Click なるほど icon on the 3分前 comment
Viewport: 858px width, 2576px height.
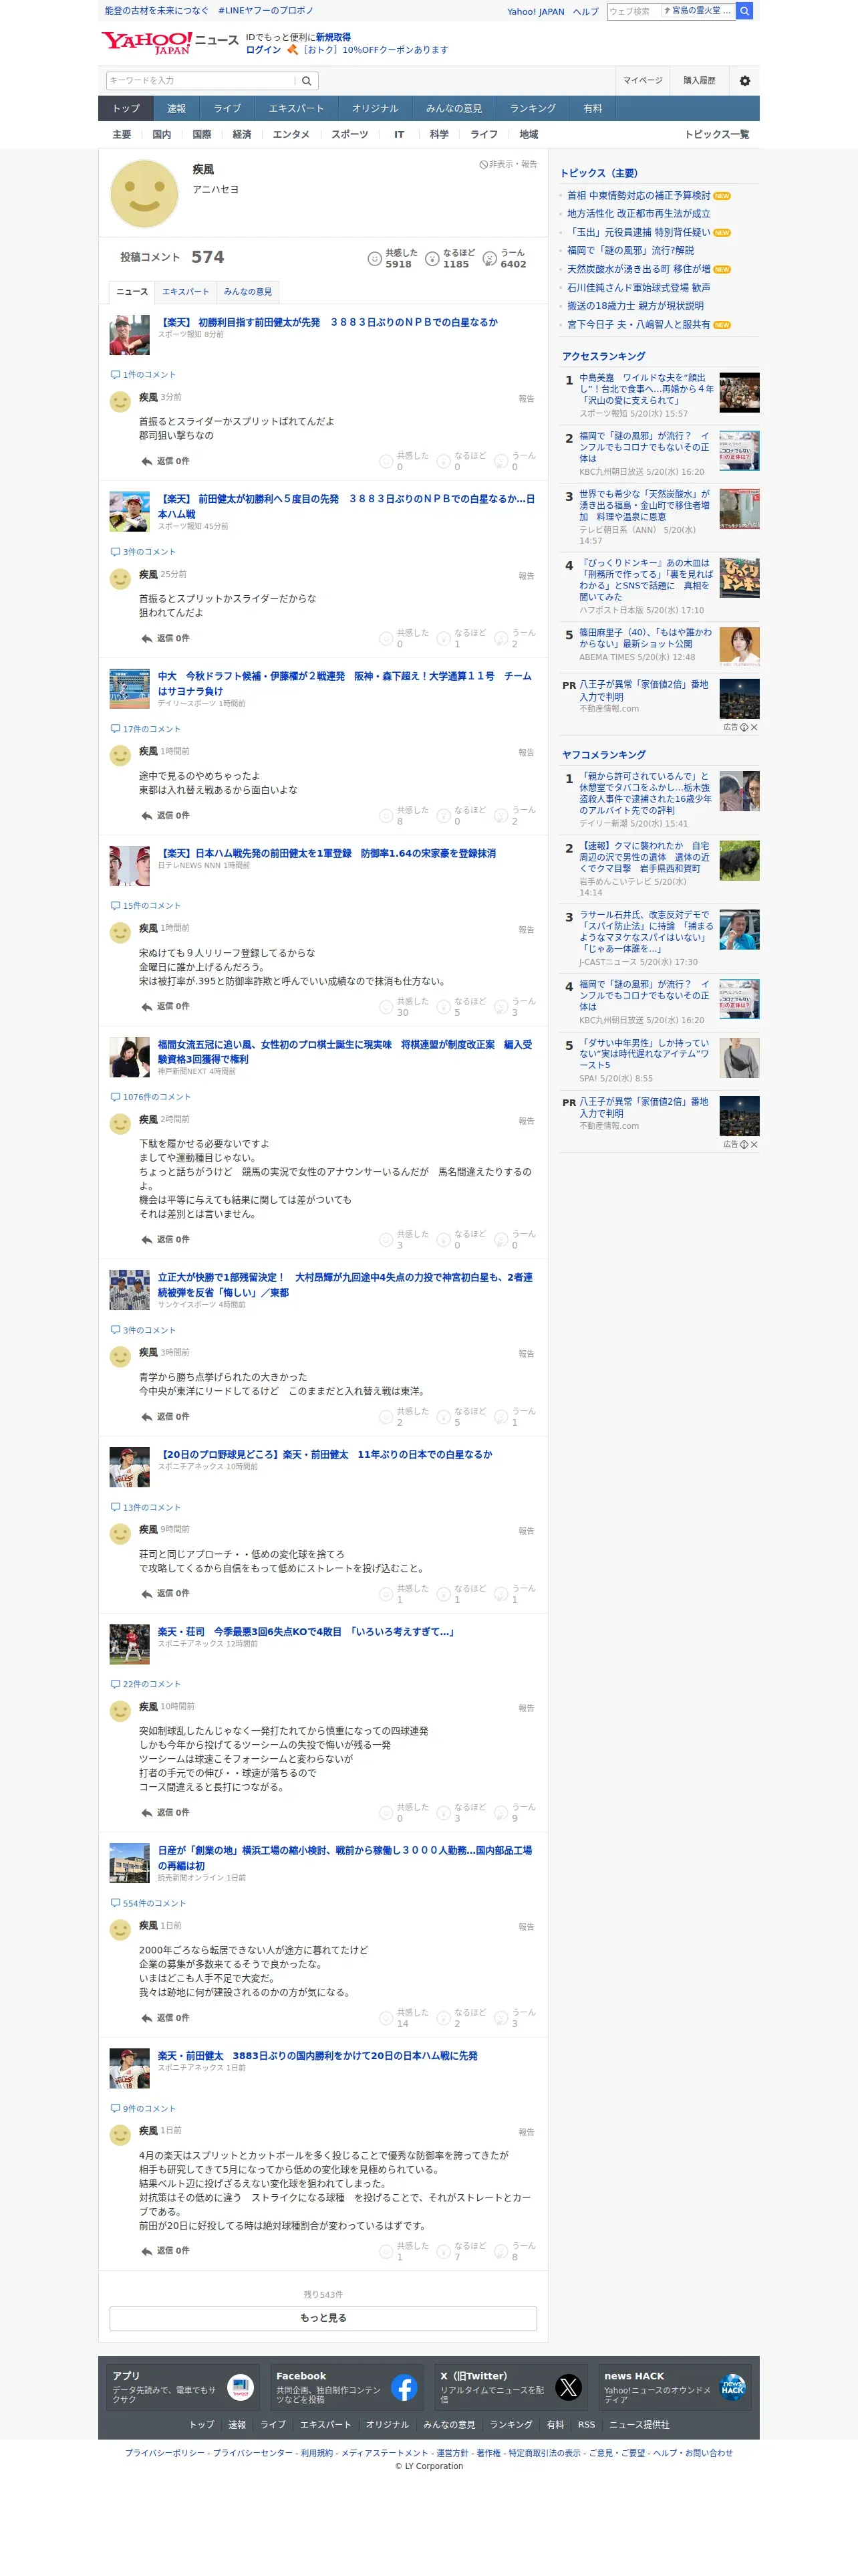tap(444, 461)
